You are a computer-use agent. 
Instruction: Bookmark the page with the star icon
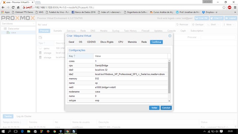point(224,7)
